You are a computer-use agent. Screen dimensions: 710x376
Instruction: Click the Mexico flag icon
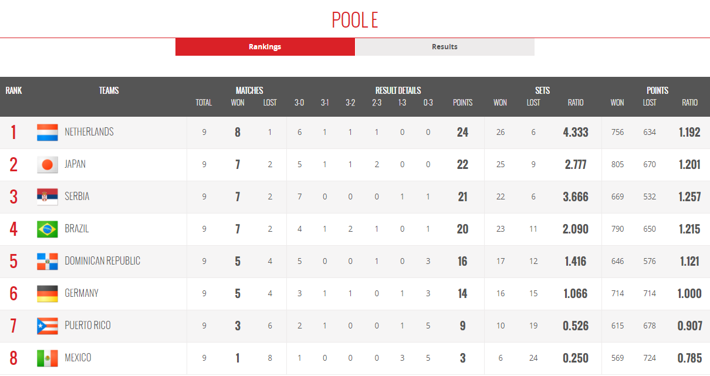(48, 358)
